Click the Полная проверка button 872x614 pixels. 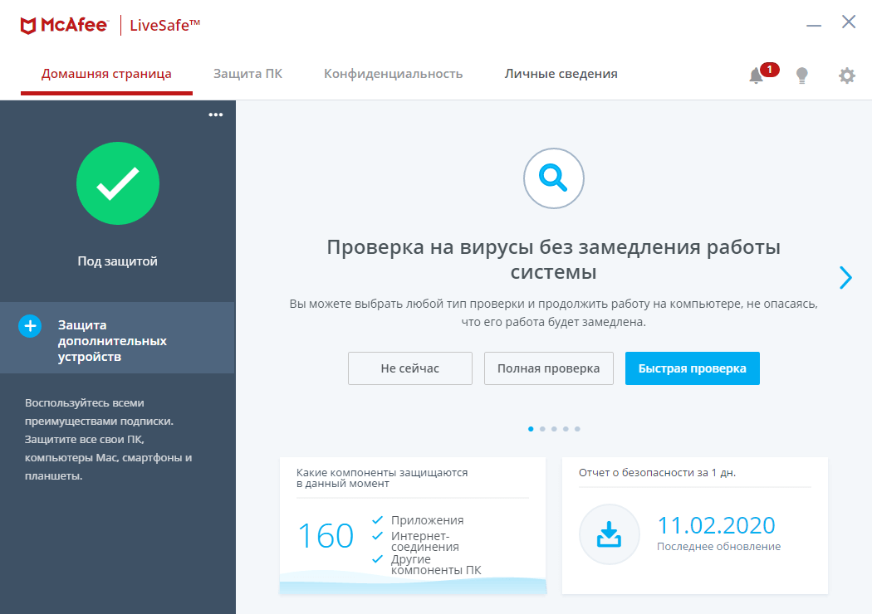click(x=548, y=368)
